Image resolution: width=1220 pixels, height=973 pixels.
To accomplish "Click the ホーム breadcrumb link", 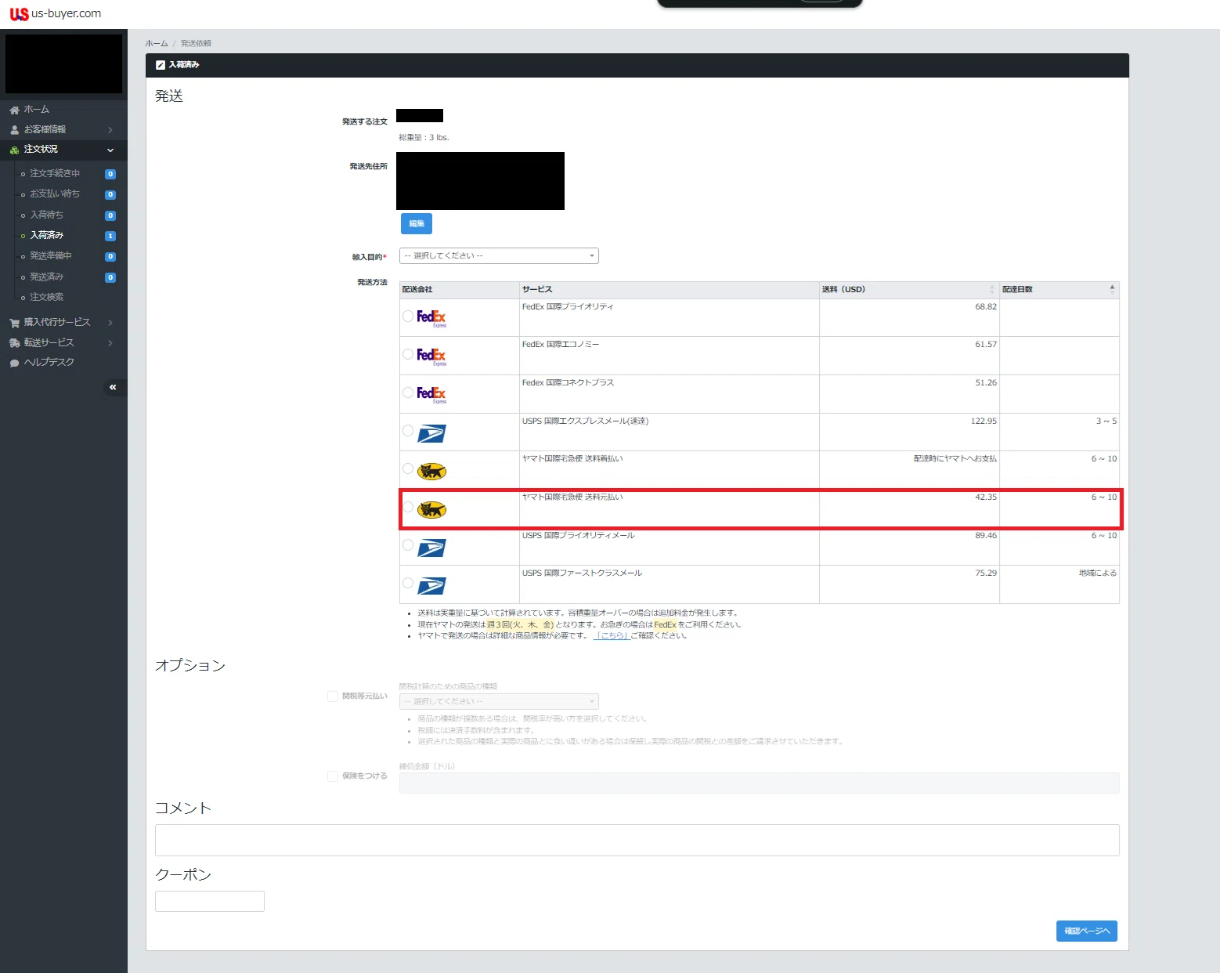I will (157, 43).
